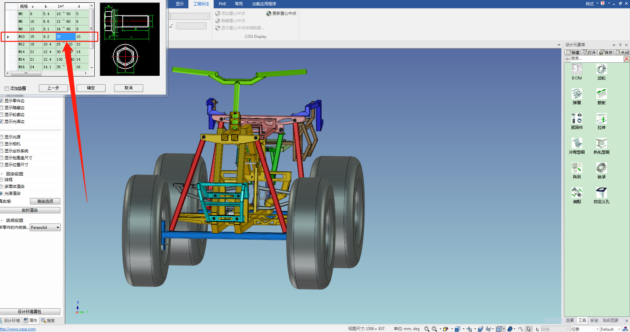The image size is (630, 332).
Task: Select the 拉伸 extrude element
Action: coord(601,121)
